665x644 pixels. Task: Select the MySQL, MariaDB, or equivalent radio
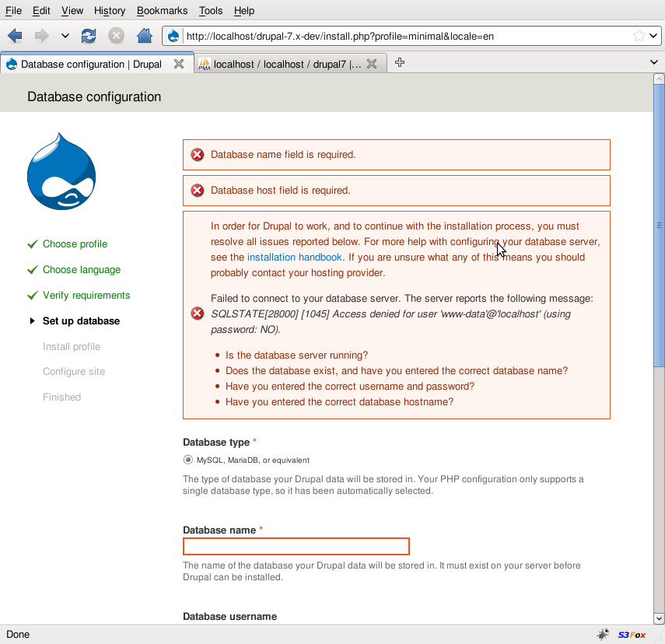coord(187,460)
